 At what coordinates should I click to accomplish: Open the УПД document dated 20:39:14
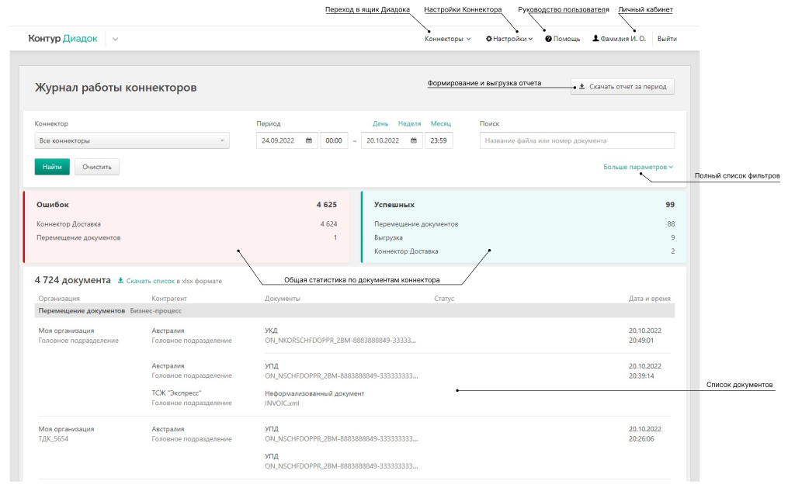(x=342, y=371)
